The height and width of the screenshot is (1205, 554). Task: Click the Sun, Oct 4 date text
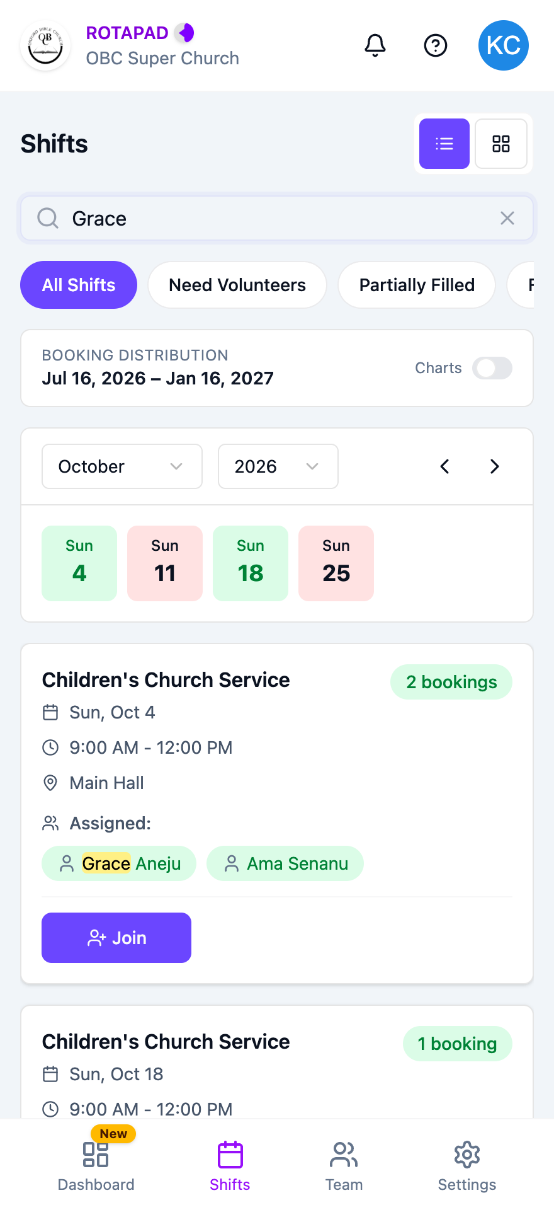[x=112, y=712]
